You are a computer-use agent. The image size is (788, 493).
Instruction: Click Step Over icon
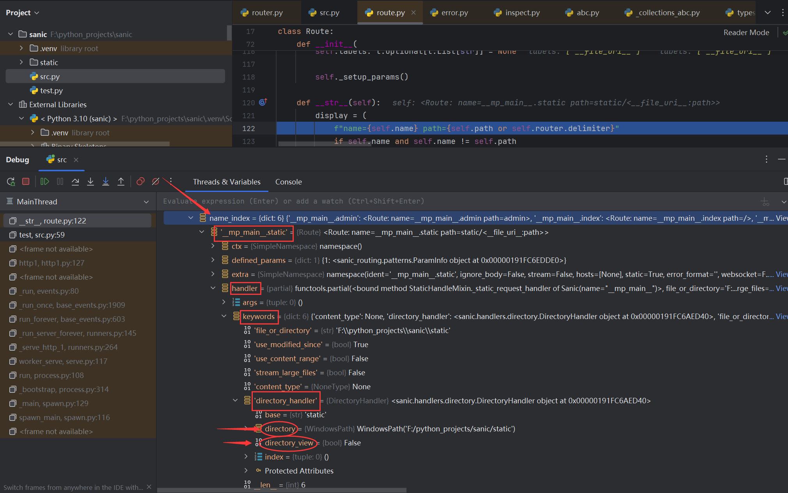[75, 182]
